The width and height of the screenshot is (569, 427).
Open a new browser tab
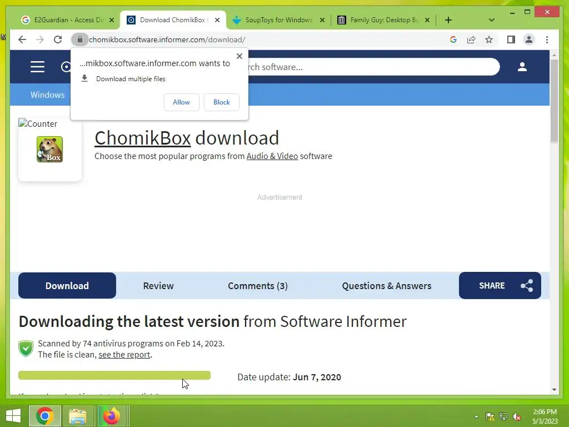pos(448,20)
